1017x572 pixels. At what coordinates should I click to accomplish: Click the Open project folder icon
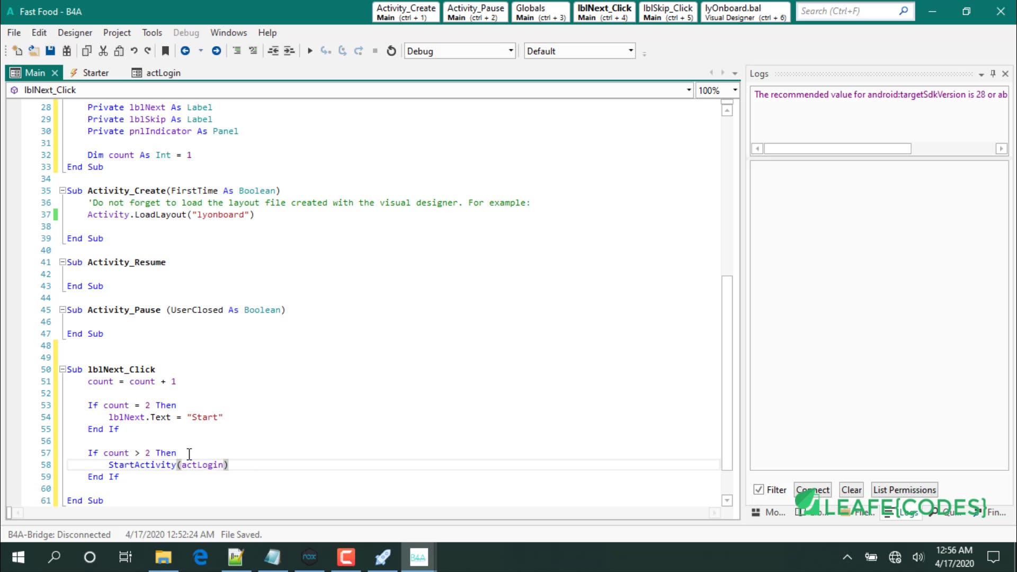coord(34,51)
